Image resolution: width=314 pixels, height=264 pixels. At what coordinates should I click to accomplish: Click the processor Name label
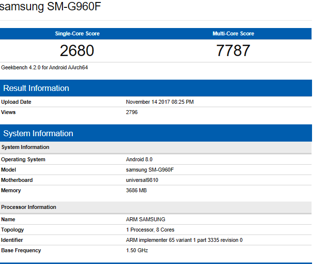point(8,220)
